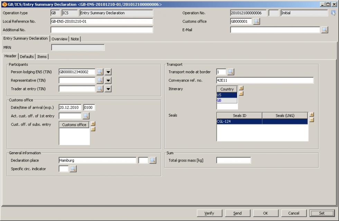Image resolution: width=339 pixels, height=221 pixels.
Task: Open lookup for Person lodging ENS (TIN)
Action: [100, 72]
